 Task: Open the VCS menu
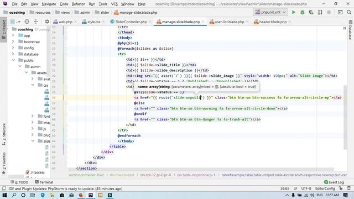(x=114, y=4)
